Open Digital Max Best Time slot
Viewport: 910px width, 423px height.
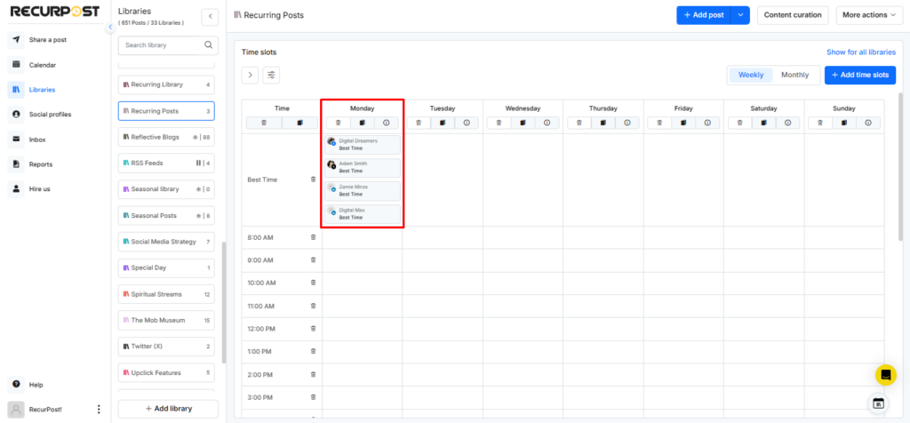pos(363,213)
